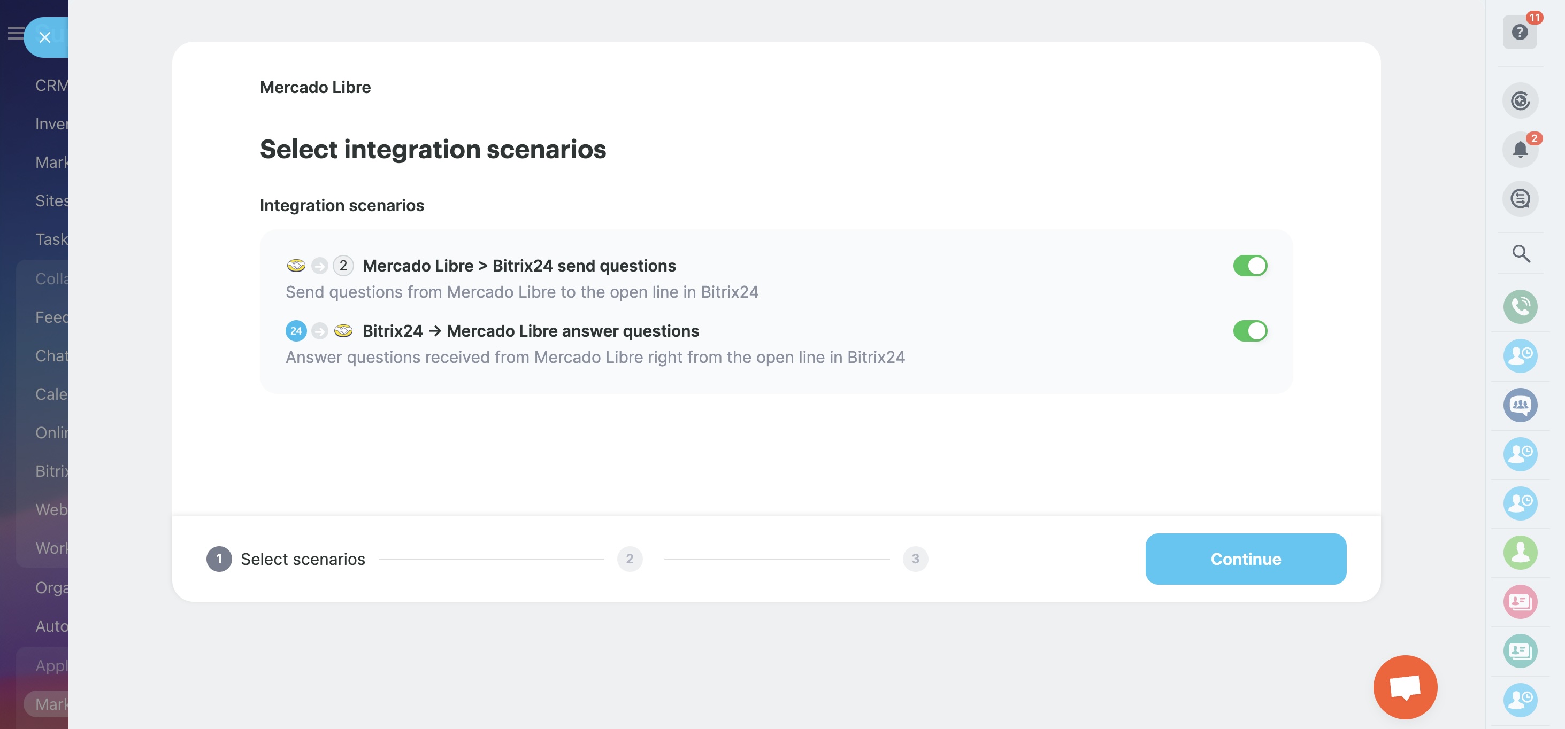1565x729 pixels.
Task: Click the hamburger menu icon
Action: 14,33
